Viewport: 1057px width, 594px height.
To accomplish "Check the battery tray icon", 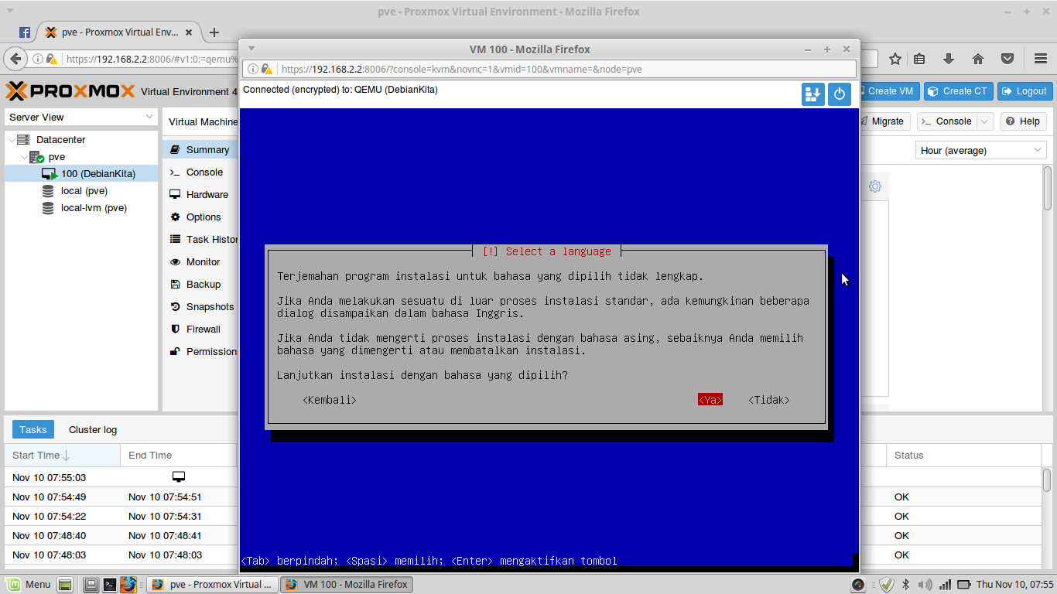I will pyautogui.click(x=964, y=585).
